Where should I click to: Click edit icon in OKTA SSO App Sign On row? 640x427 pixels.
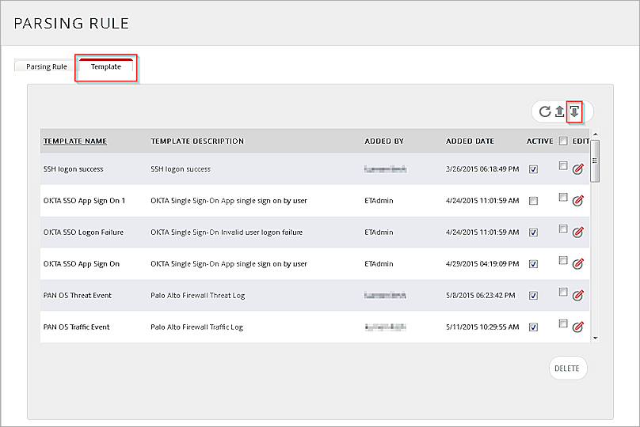[x=577, y=264]
